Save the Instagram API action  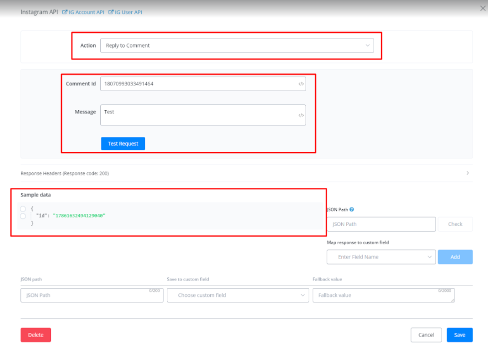pos(460,335)
